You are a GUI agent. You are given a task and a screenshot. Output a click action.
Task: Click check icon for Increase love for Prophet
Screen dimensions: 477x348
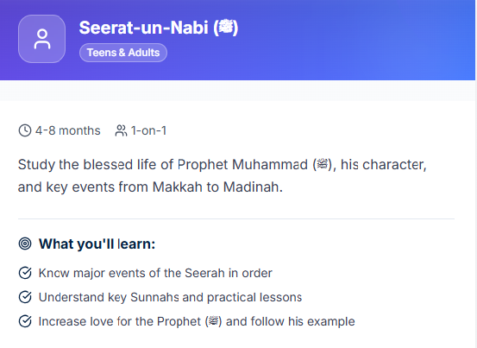(25, 321)
